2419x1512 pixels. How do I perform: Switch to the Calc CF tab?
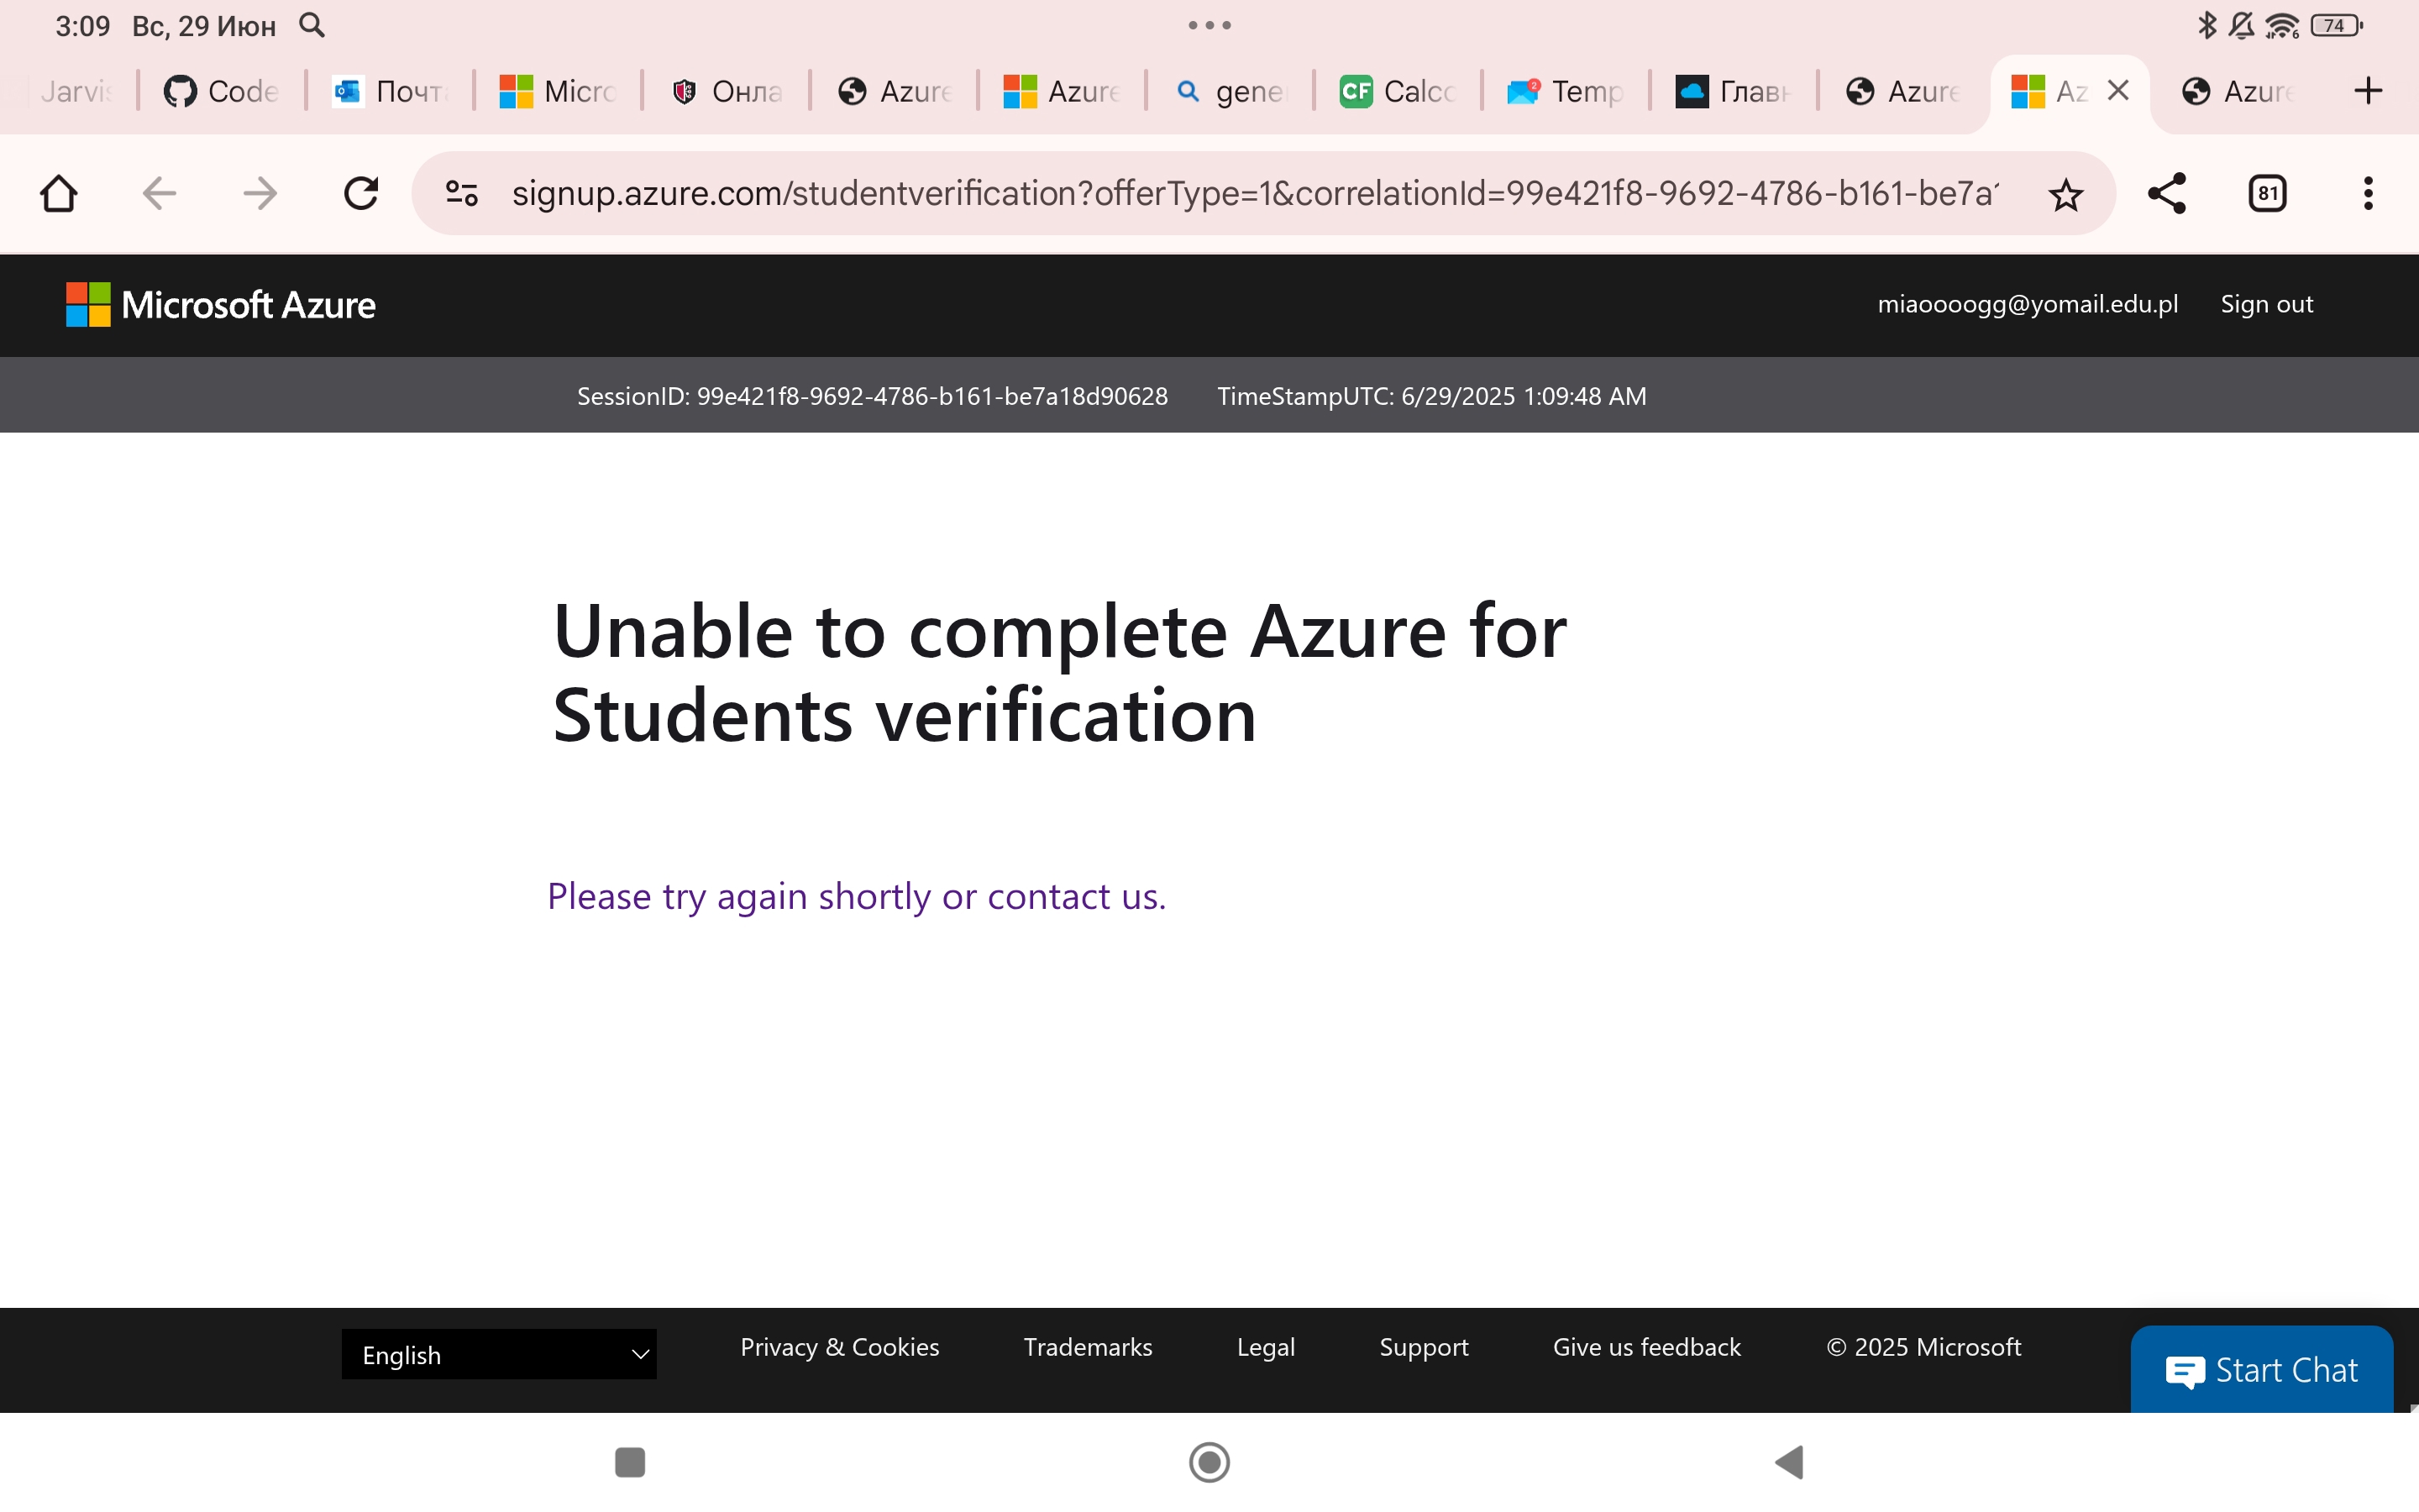tap(1397, 91)
